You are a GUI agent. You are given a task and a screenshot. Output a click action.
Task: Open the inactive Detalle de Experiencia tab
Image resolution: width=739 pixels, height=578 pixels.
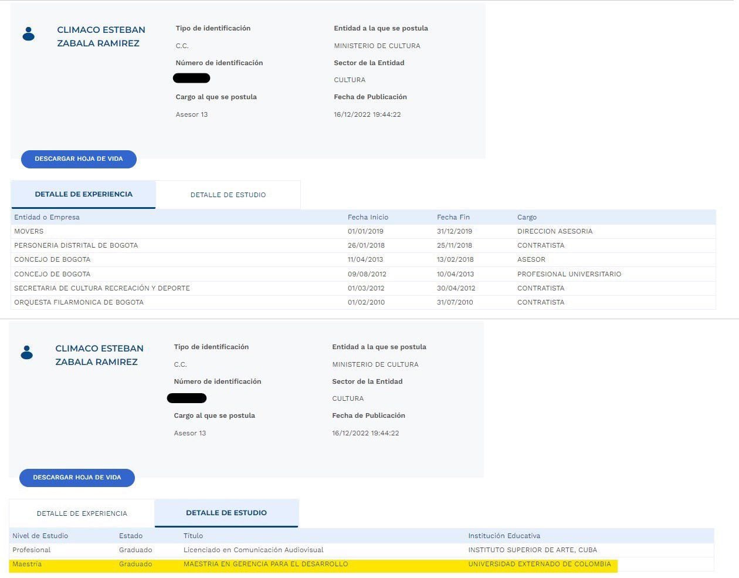(82, 513)
